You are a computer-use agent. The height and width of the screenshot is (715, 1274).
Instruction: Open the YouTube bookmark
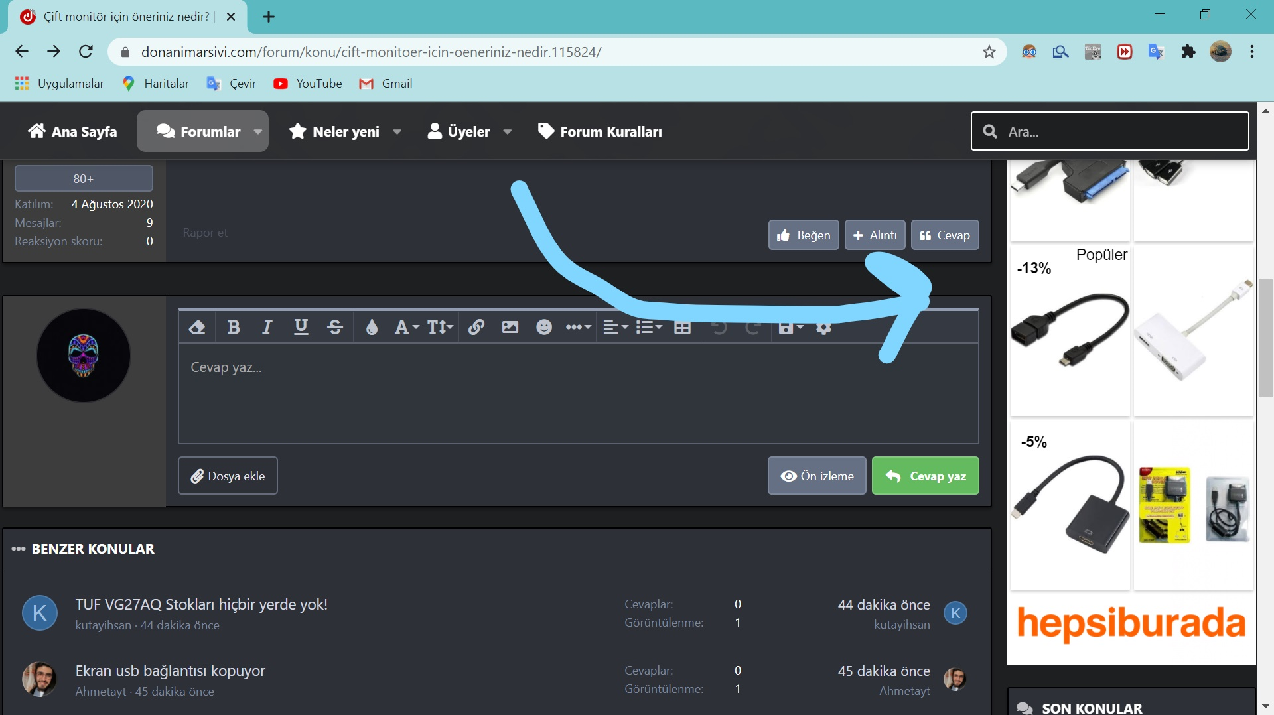click(309, 84)
